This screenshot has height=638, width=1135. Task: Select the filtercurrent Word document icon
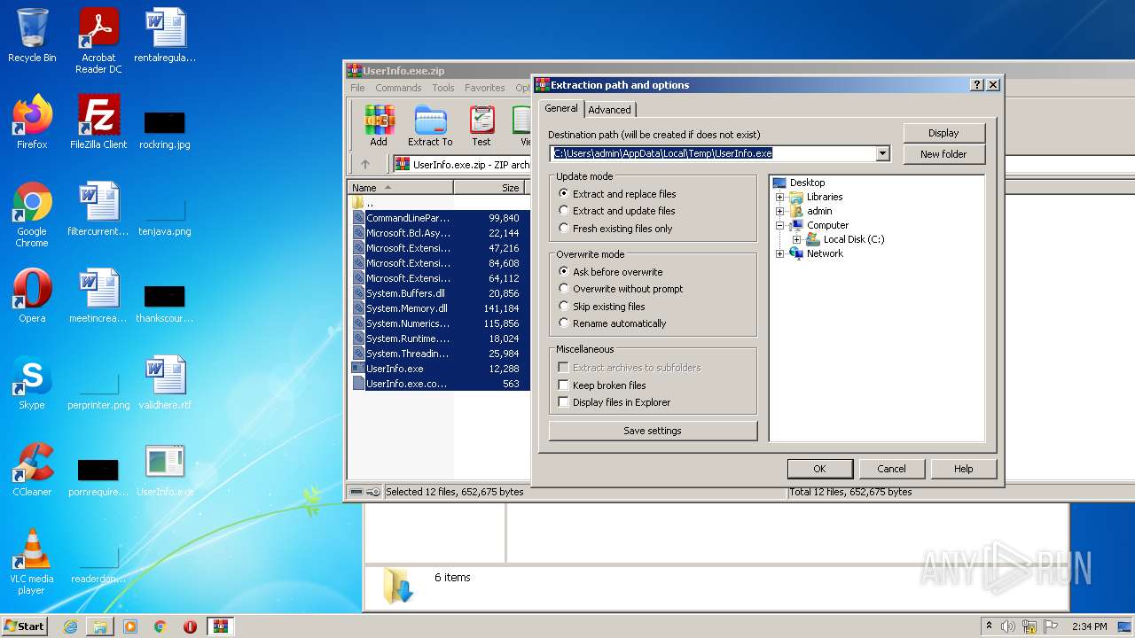click(x=98, y=209)
